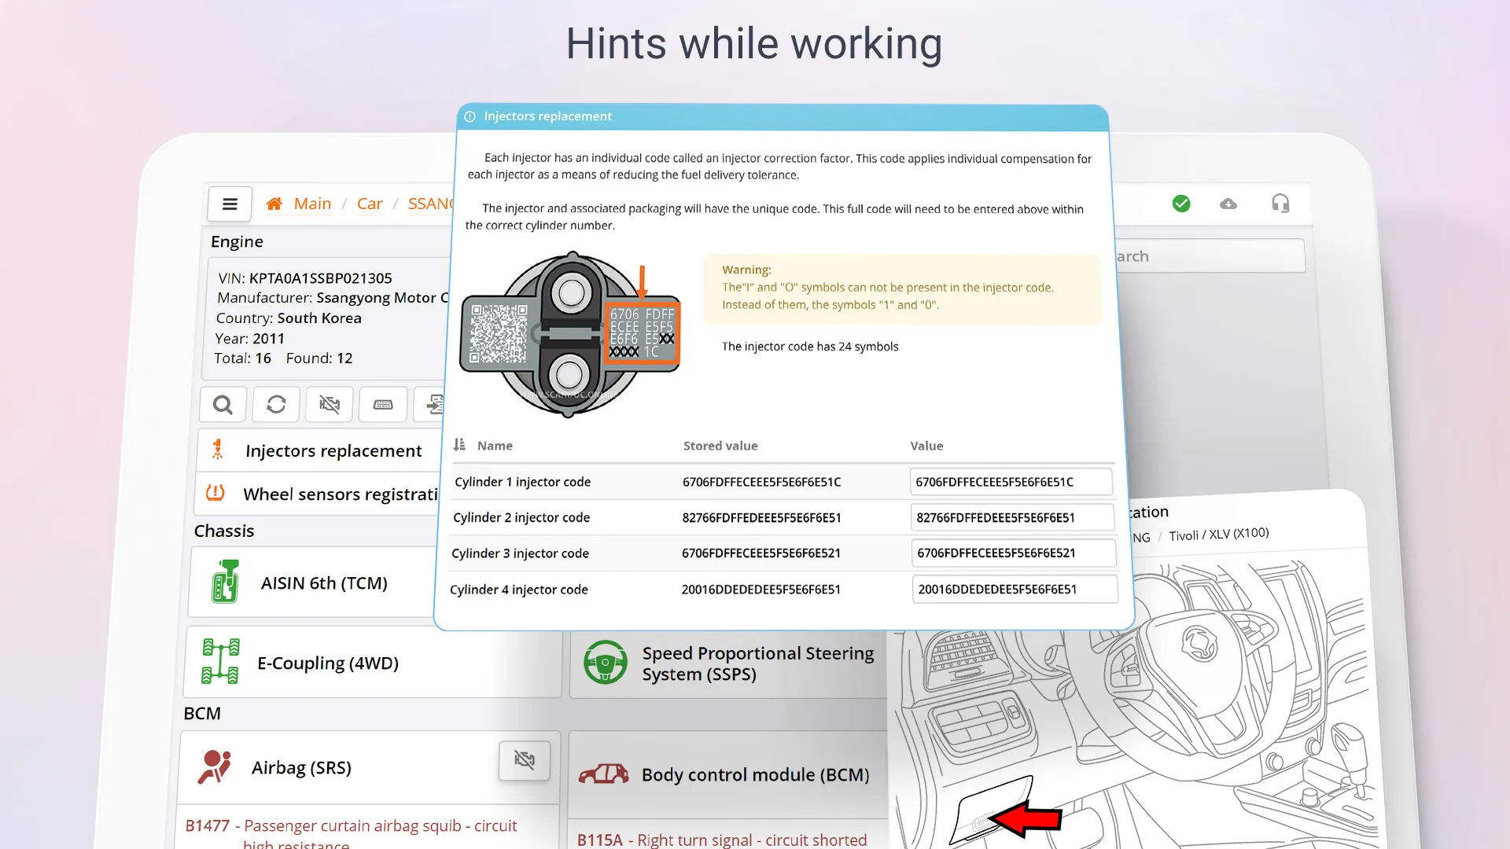
Task: Click the tire pressure warning icon
Action: tap(215, 493)
